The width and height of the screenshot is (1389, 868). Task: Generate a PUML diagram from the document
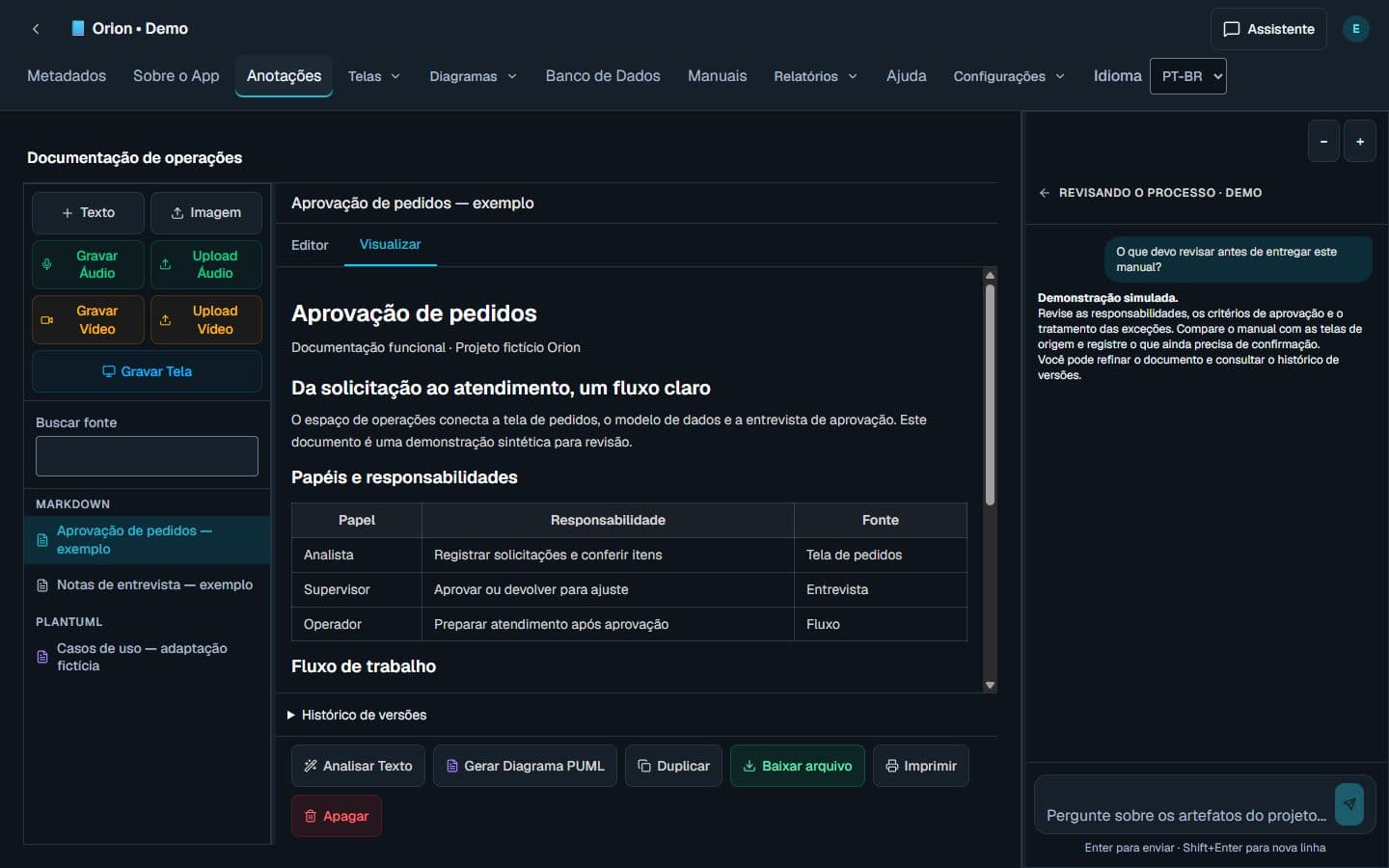click(525, 766)
